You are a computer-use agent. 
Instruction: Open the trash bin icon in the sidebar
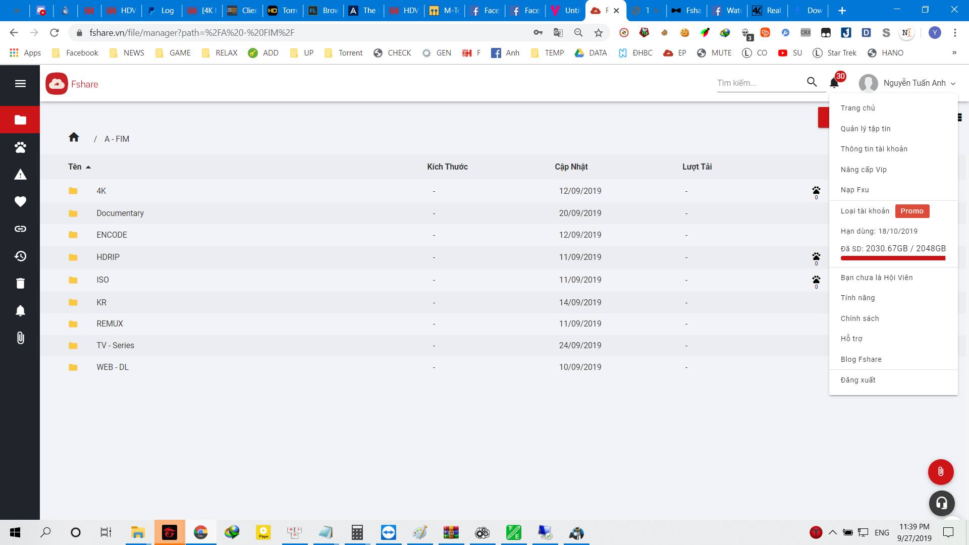click(20, 283)
